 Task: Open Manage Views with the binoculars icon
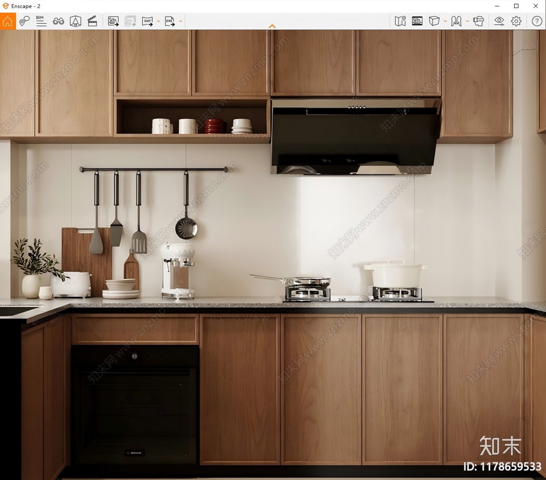click(58, 21)
